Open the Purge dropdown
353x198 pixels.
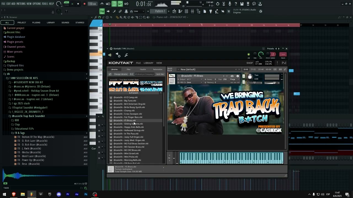[x=234, y=79]
